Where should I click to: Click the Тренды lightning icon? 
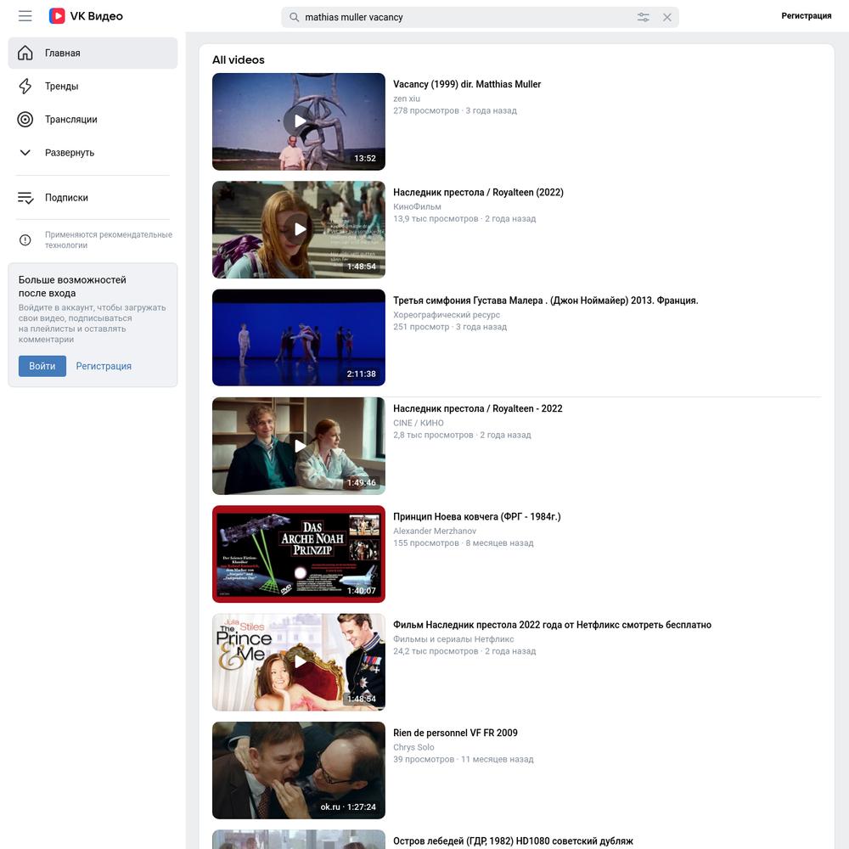[x=25, y=86]
